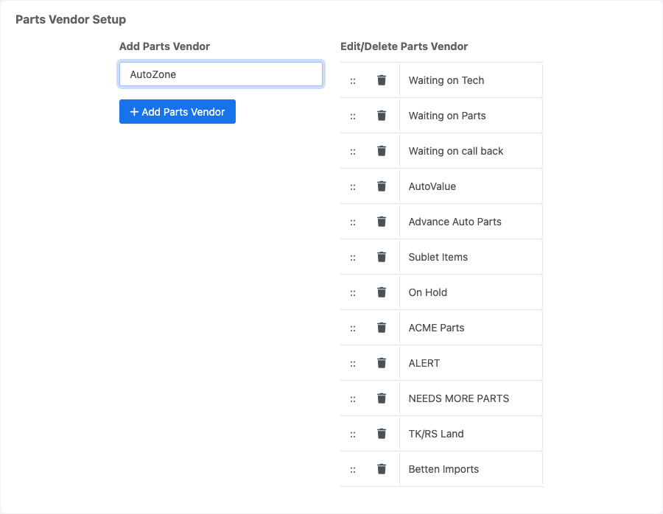Click the Waiting on call back name
Screen dimensions: 663x514
[x=471, y=151]
